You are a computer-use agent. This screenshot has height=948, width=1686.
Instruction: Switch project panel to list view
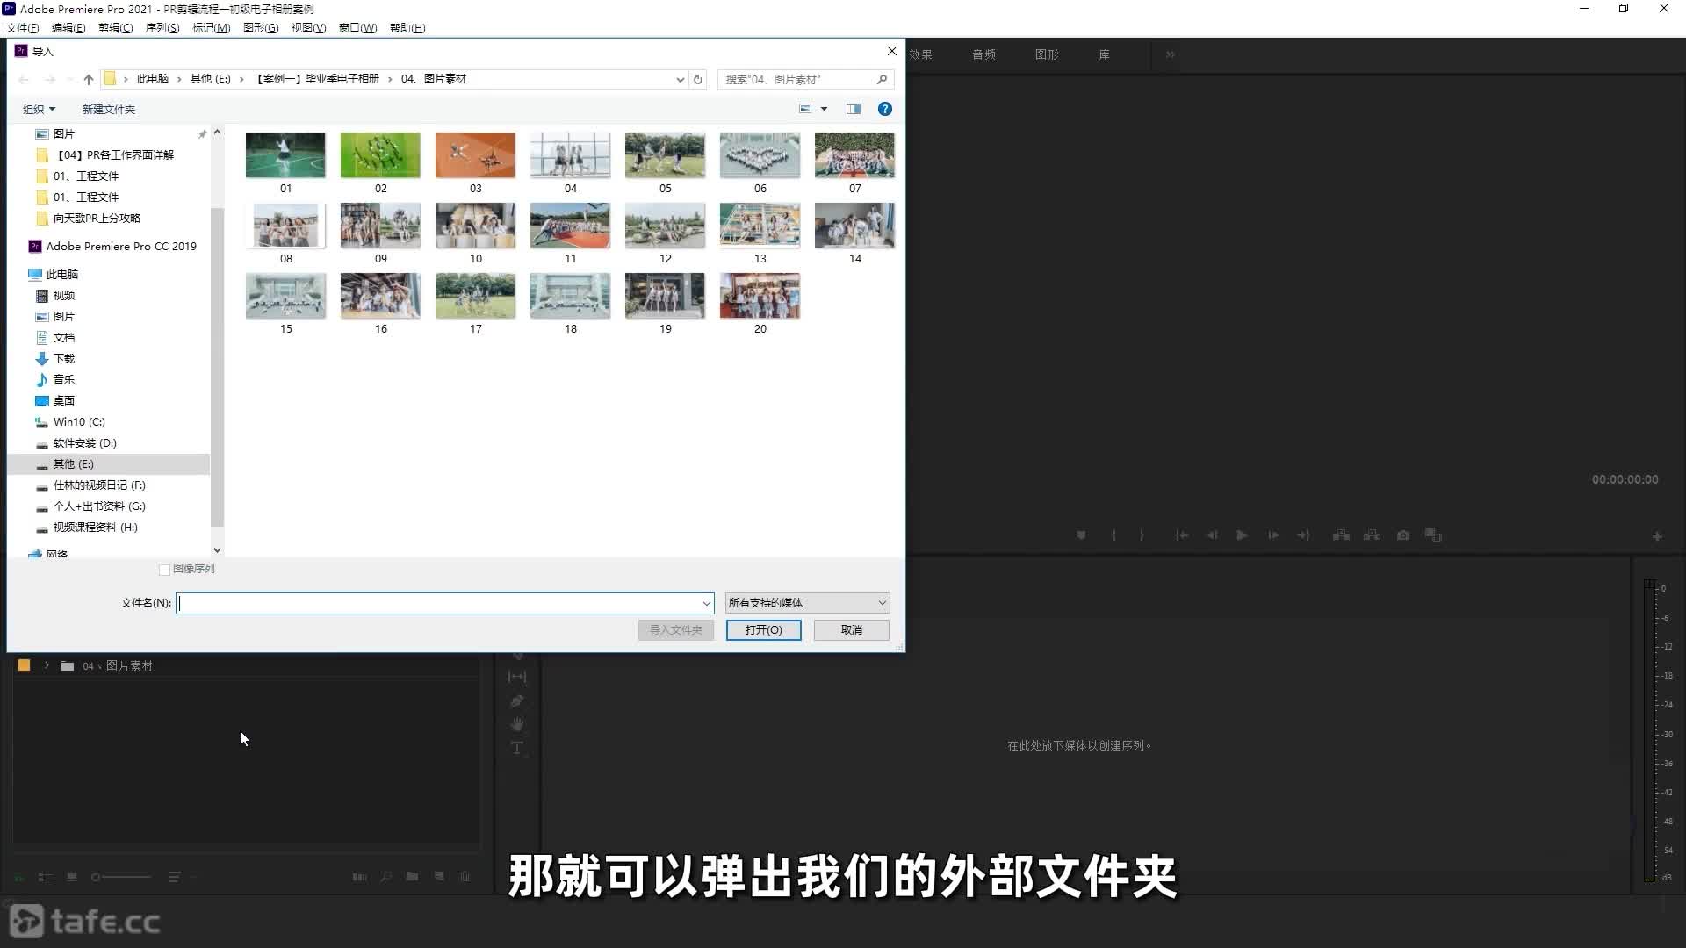[x=46, y=877]
